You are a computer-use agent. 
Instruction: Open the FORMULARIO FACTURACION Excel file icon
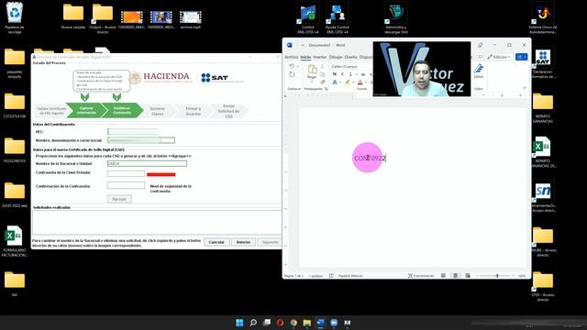(15, 241)
